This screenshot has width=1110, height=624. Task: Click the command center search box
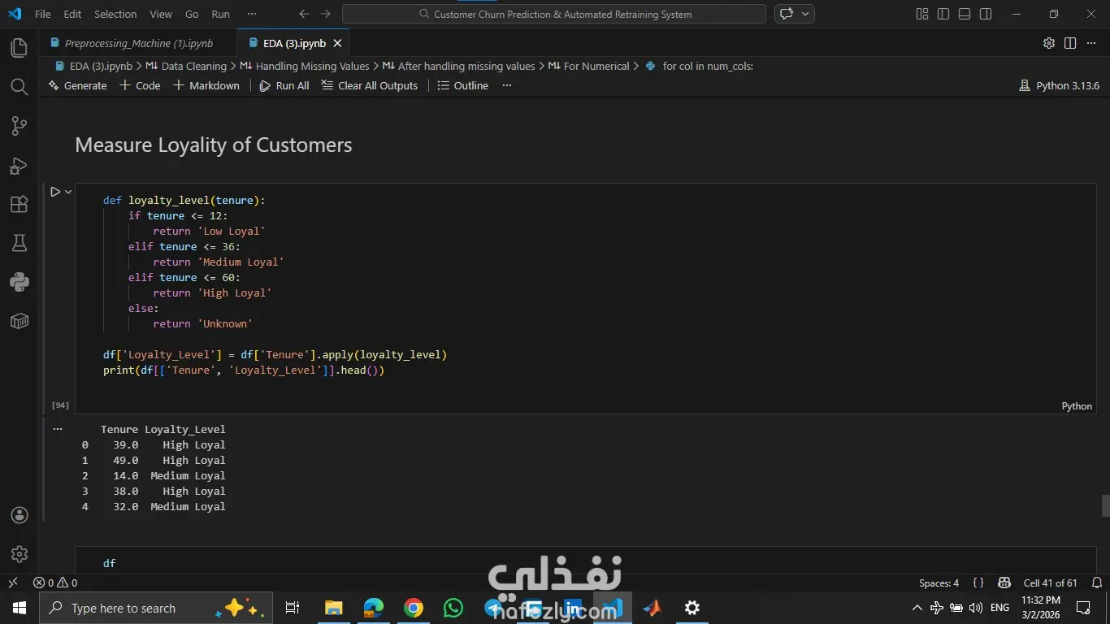coord(554,14)
